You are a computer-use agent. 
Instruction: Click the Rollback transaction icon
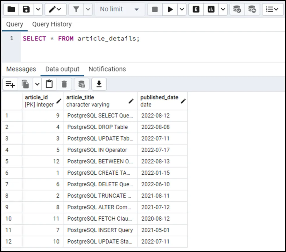pos(252,9)
